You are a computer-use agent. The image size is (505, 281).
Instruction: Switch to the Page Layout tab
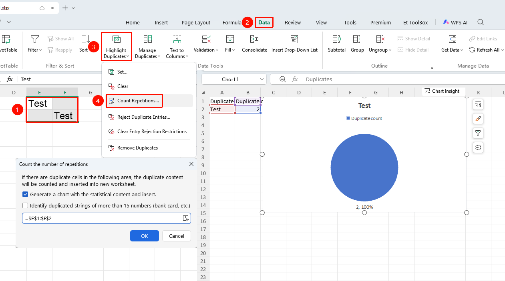196,22
